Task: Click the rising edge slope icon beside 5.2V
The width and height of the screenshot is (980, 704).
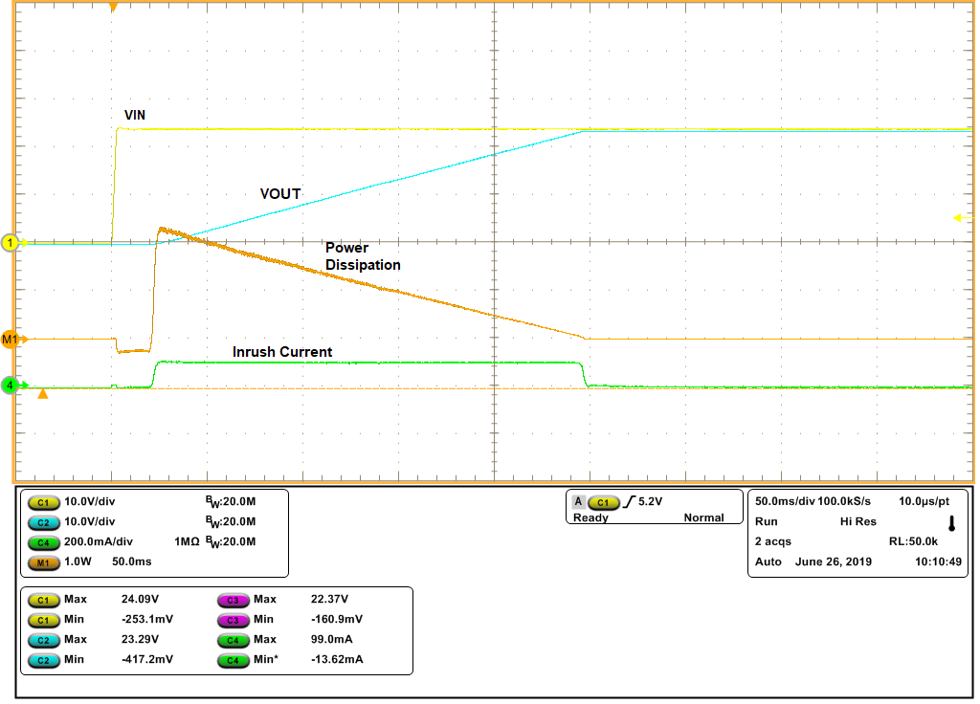Action: [628, 501]
